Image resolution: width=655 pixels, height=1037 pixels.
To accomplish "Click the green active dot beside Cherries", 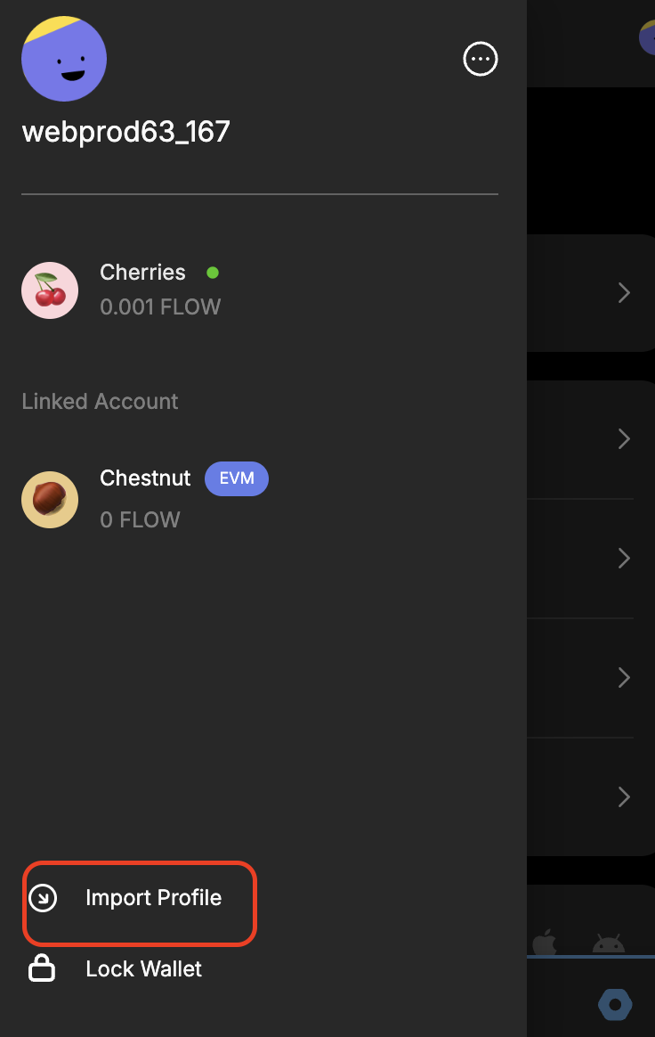I will click(x=213, y=273).
